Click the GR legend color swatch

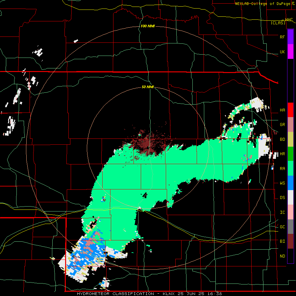pos(290,125)
